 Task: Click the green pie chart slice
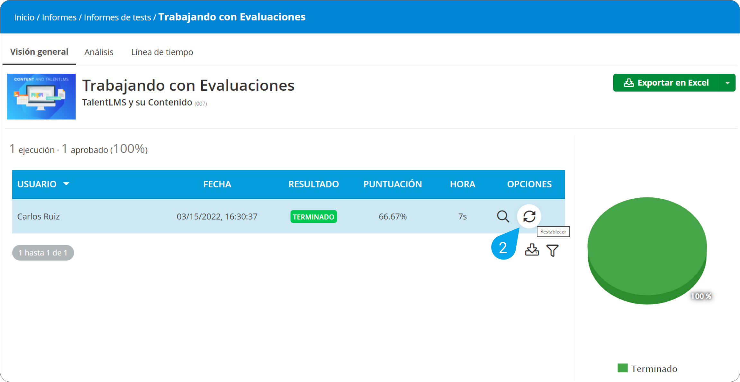pyautogui.click(x=647, y=250)
